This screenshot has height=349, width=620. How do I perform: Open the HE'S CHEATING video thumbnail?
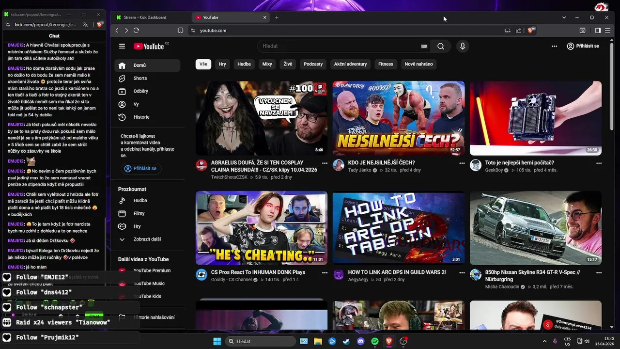(262, 228)
